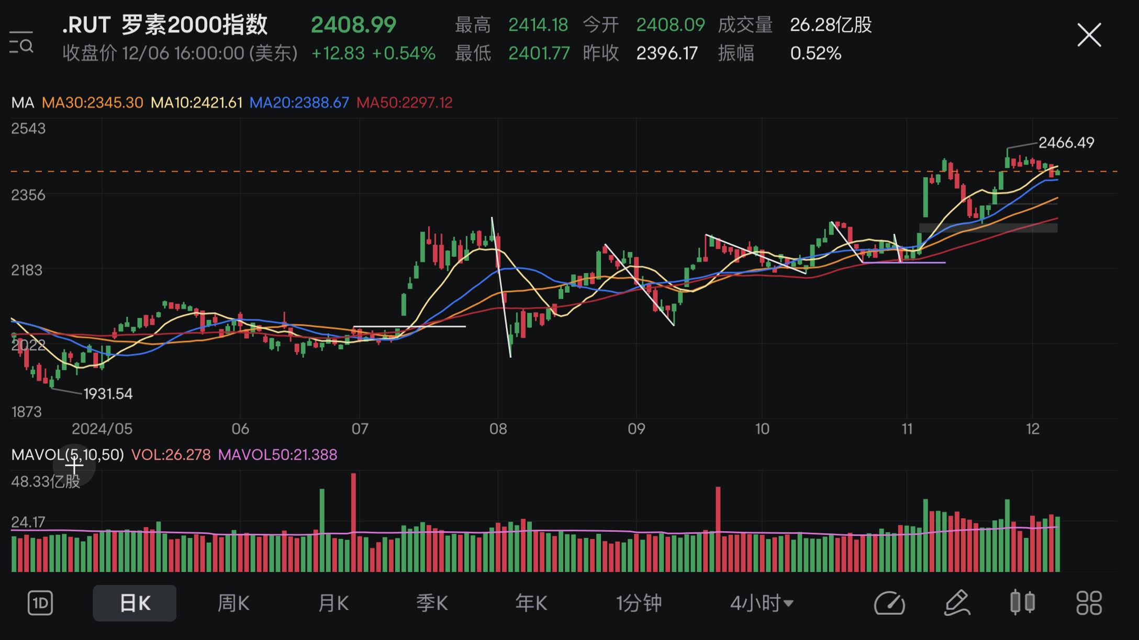Expand the 4小时 timeframe dropdown
Screen dimensions: 1139x640
coord(762,603)
